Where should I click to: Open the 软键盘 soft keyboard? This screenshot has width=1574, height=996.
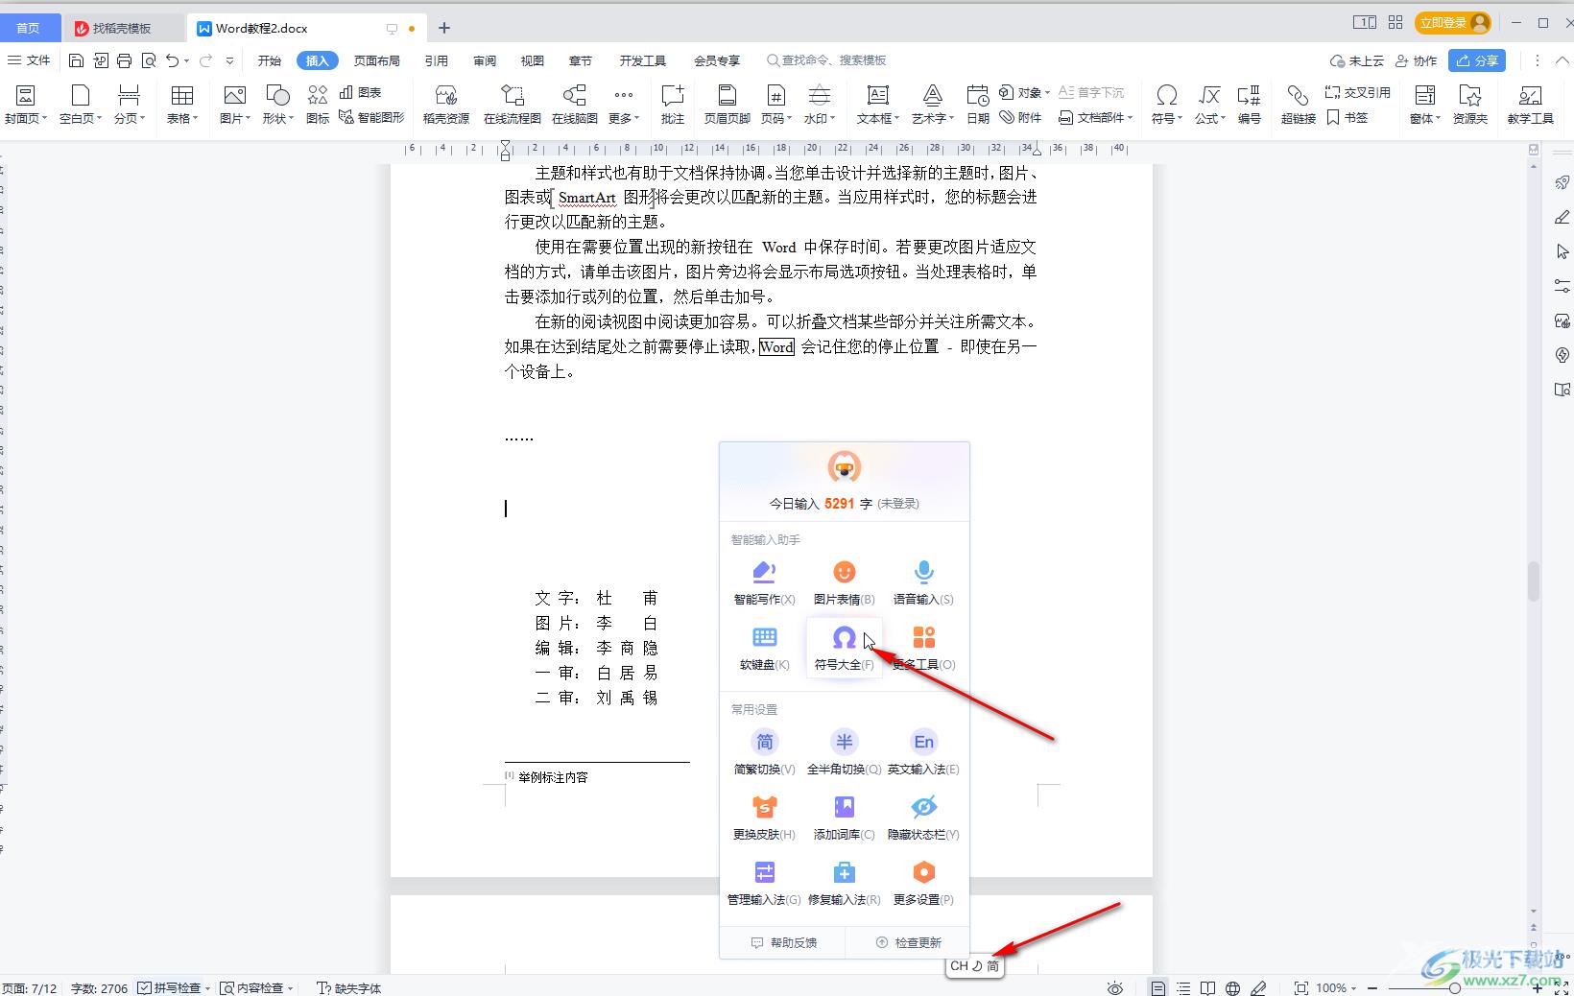764,648
